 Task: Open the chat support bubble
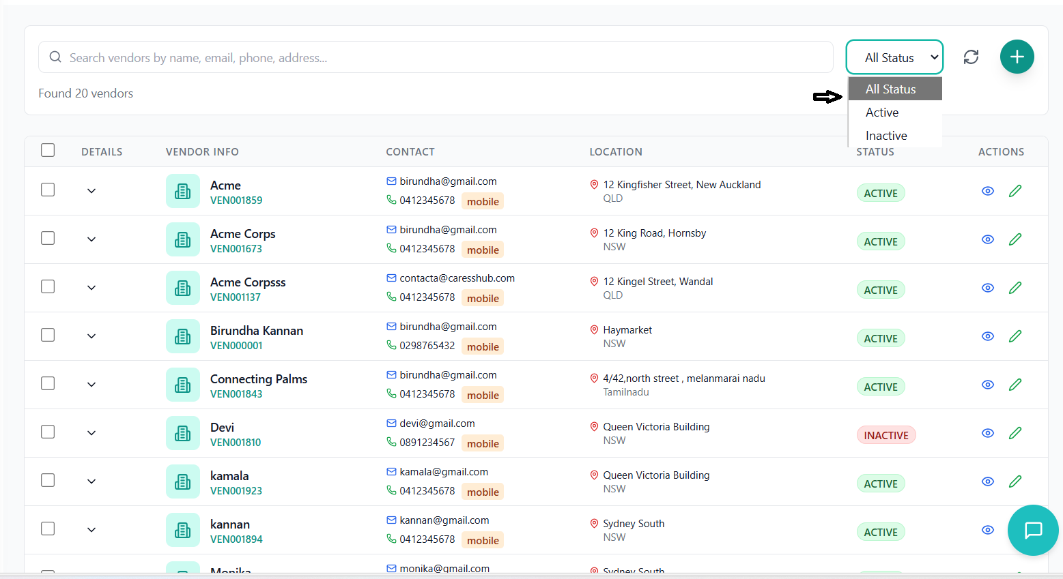coord(1032,530)
